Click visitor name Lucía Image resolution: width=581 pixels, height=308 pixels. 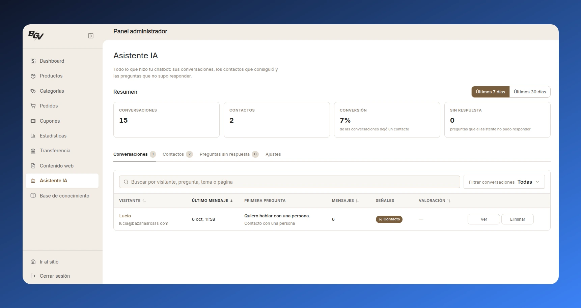[x=125, y=216]
